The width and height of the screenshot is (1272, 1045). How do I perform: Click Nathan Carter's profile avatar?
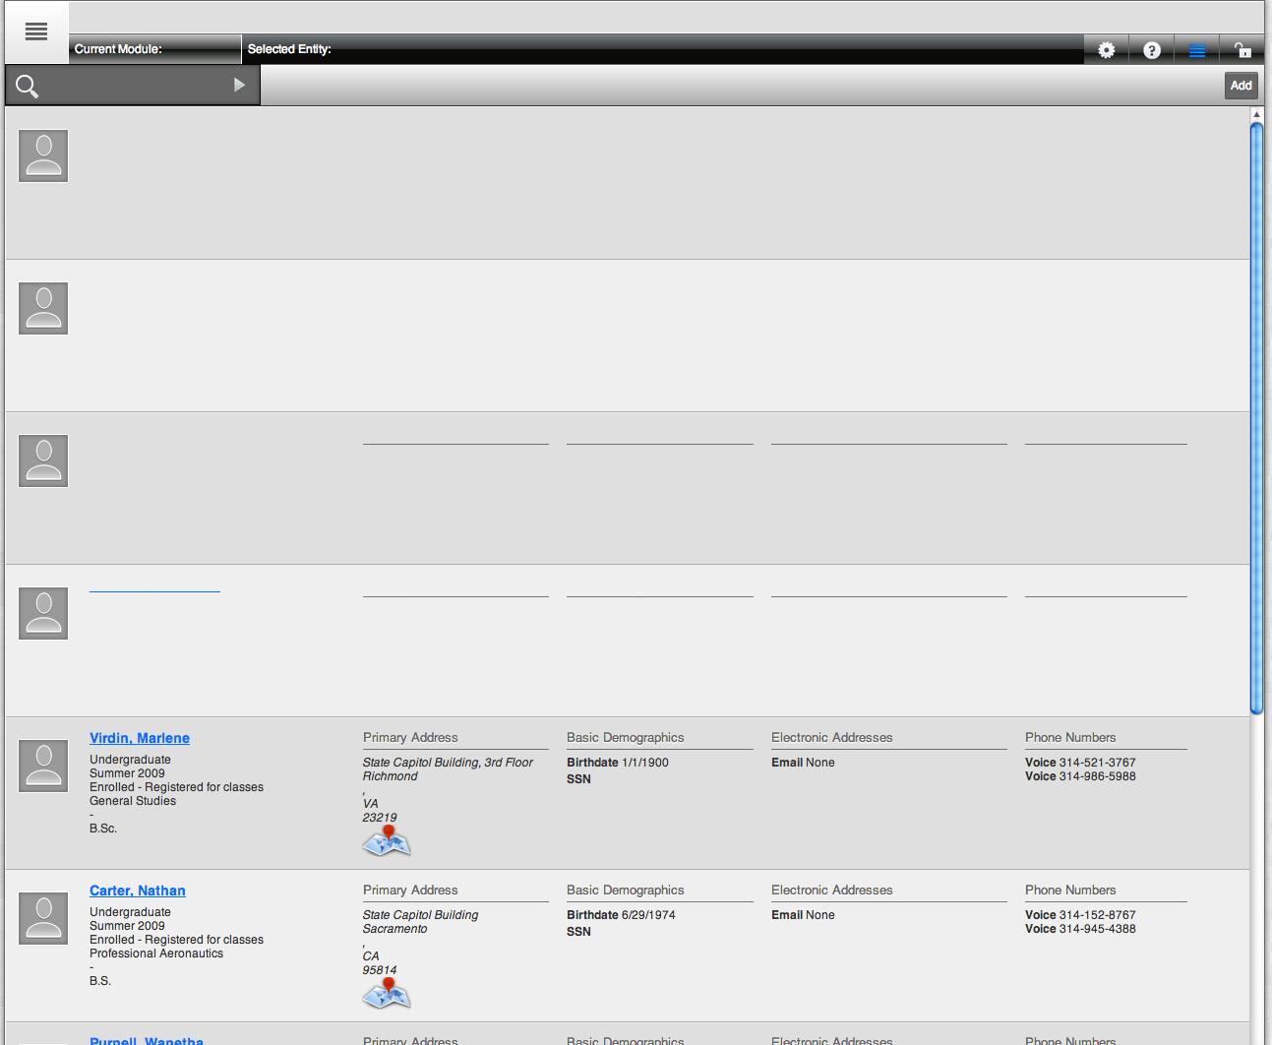43,919
